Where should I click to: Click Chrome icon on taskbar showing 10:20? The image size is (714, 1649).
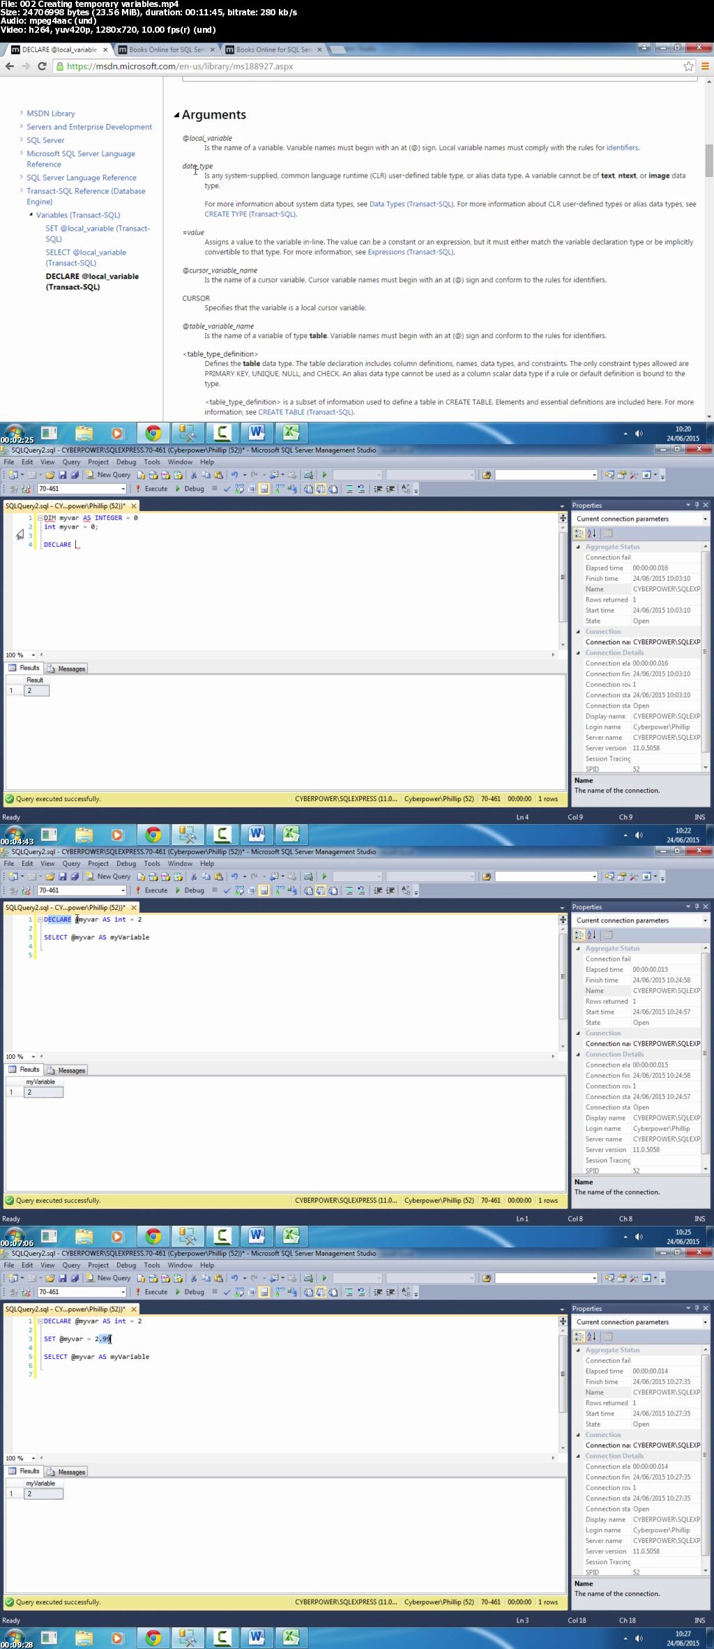click(x=153, y=434)
